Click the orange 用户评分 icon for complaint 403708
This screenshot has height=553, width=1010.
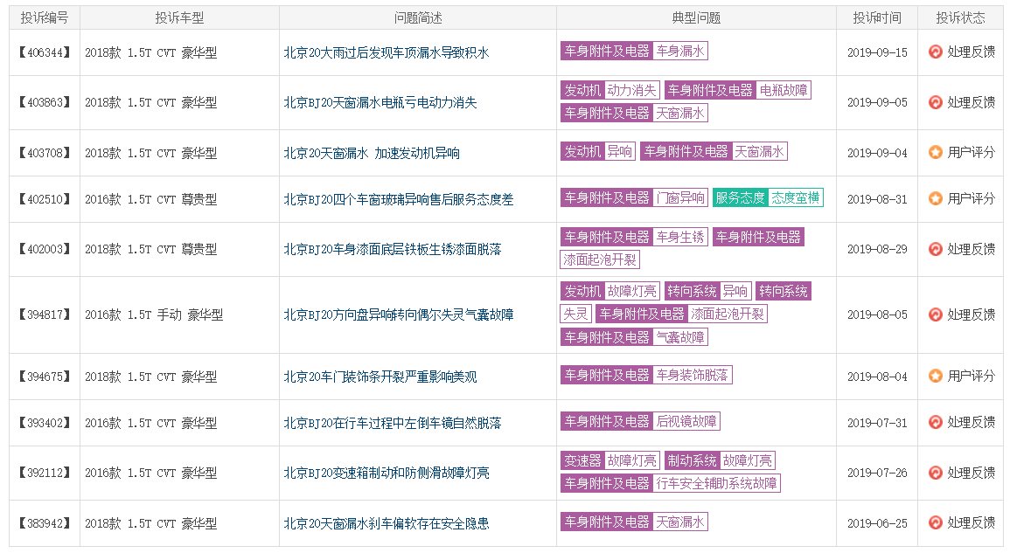936,152
